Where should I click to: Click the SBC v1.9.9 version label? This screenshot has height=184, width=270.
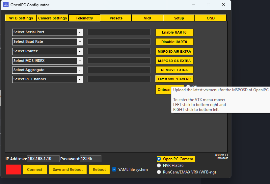(222, 155)
